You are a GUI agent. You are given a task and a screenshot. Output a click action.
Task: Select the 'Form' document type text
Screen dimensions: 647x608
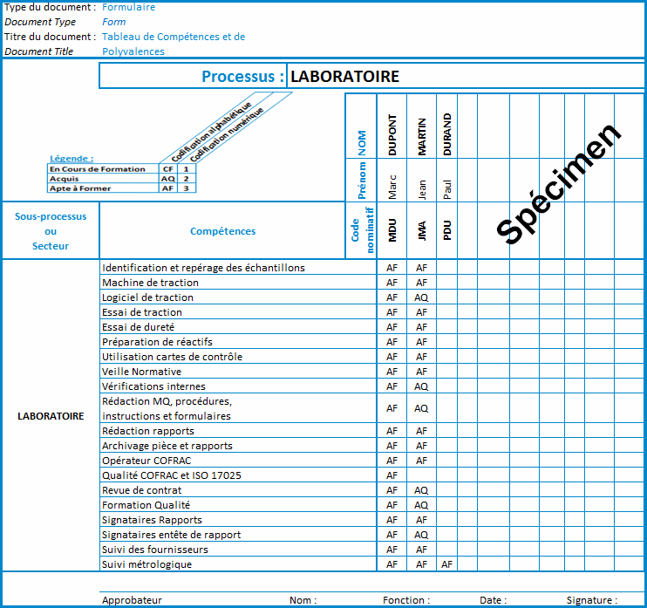tap(113, 22)
